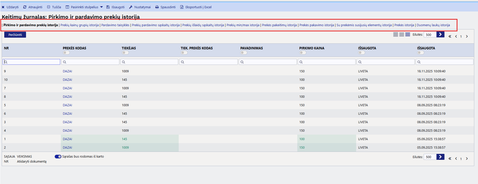The image size is (478, 184).
Task: Open Nustatymai via the wrench icon
Action: pos(131,7)
